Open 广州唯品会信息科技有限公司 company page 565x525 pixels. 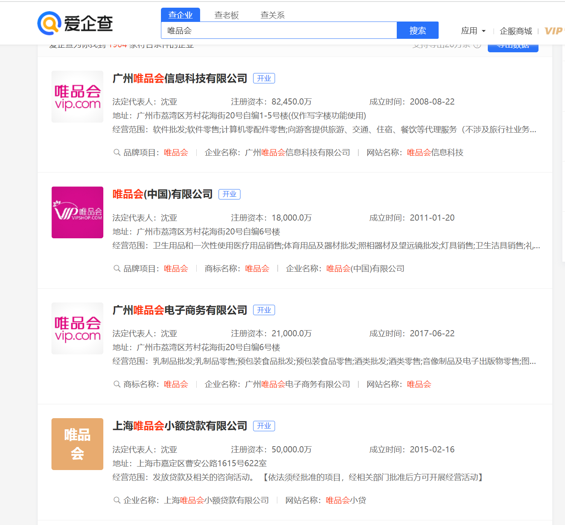coord(180,78)
